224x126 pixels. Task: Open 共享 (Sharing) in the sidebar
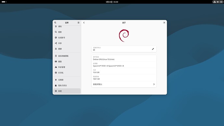click(67, 43)
